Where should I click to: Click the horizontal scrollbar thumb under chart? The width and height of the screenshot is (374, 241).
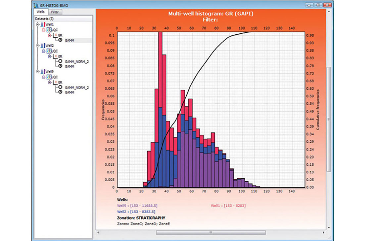[211, 232]
